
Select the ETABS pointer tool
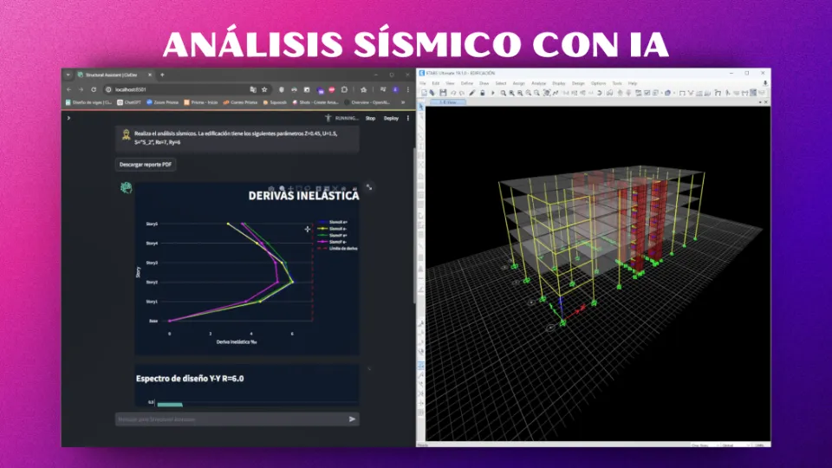(x=421, y=107)
